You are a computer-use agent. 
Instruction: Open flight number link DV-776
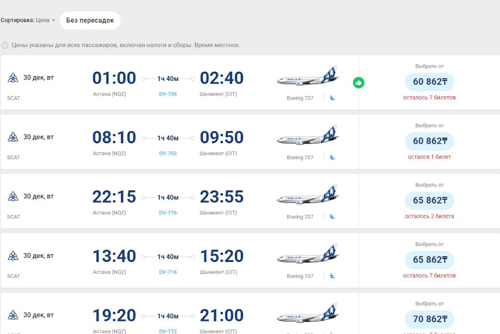click(168, 213)
